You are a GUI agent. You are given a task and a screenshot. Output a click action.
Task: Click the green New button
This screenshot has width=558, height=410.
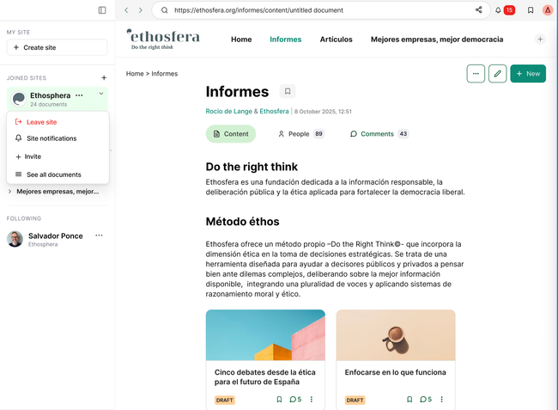click(x=528, y=74)
